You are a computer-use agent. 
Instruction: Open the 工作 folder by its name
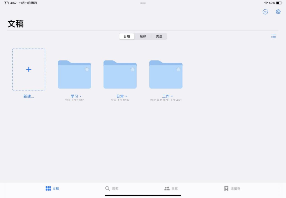[x=166, y=96]
